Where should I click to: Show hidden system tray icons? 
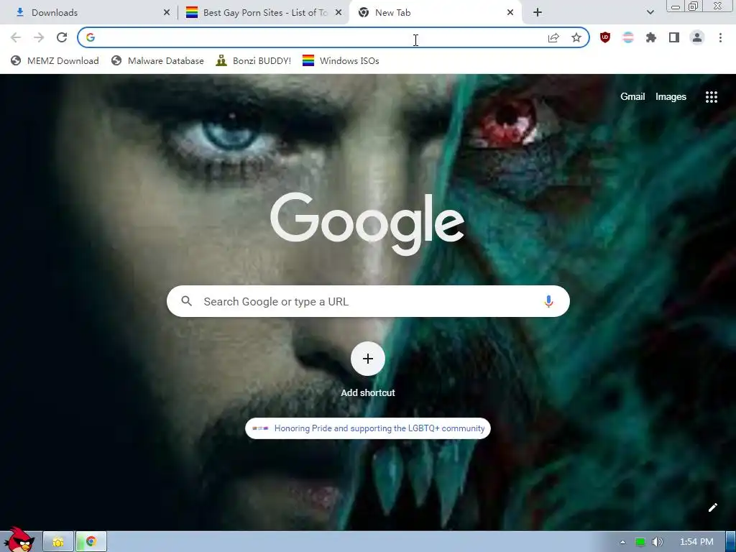[623, 542]
